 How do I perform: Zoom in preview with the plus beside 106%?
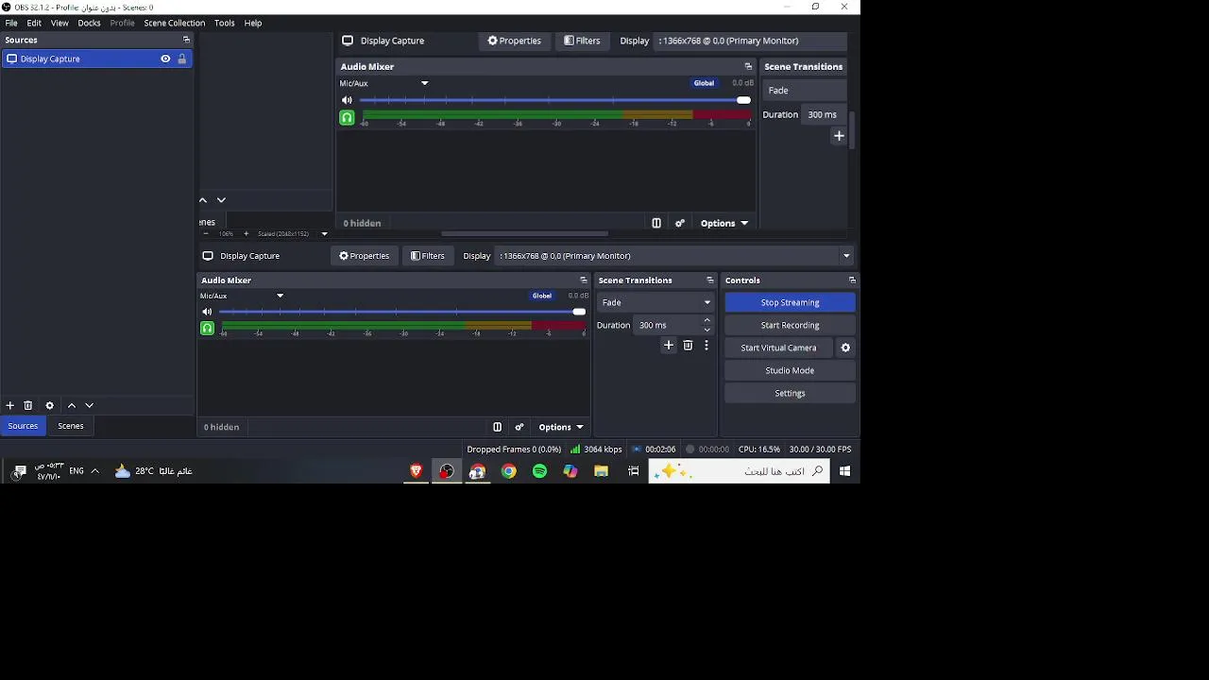[x=247, y=233]
